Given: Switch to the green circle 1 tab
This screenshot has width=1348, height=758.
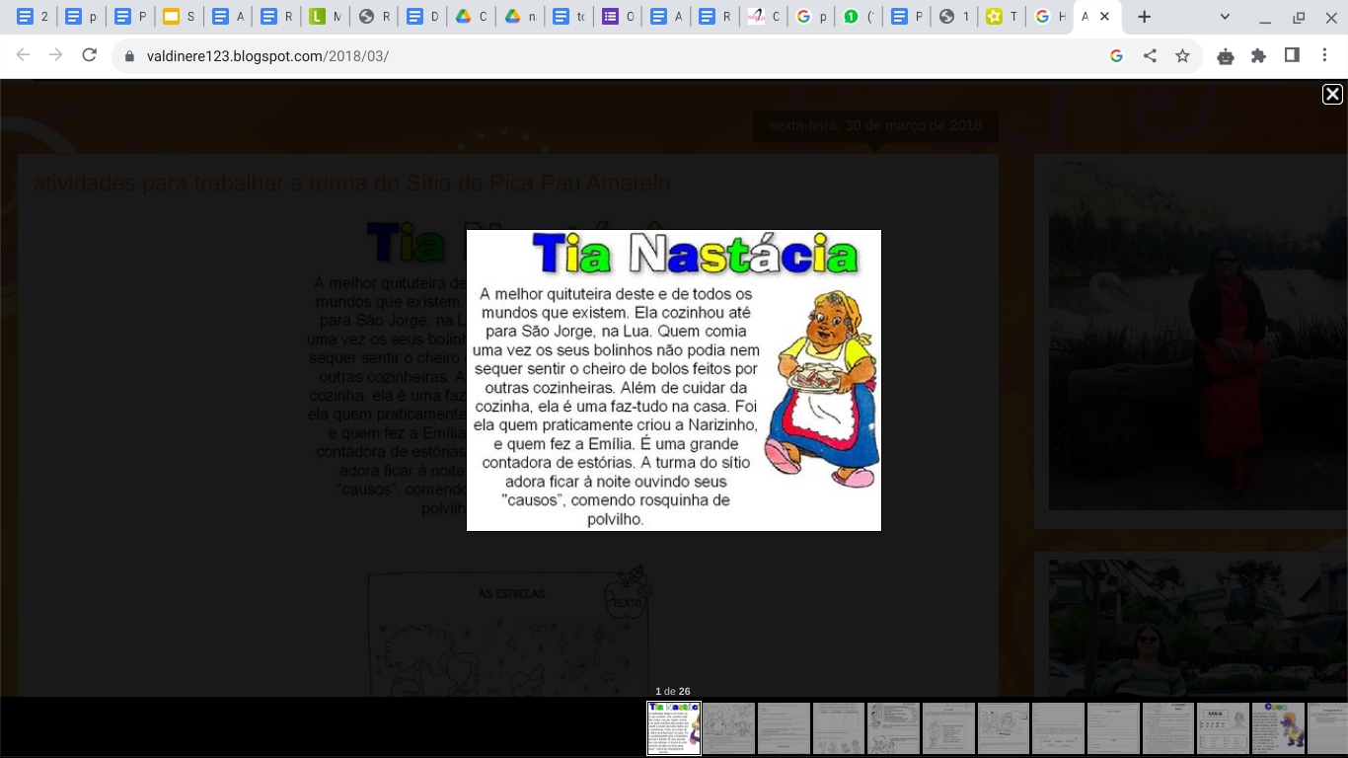Looking at the screenshot, I should click(x=860, y=17).
